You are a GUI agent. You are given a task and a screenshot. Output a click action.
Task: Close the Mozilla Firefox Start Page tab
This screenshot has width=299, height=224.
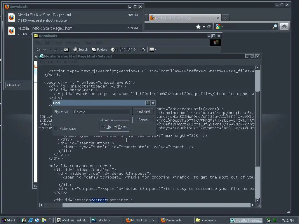(218, 18)
